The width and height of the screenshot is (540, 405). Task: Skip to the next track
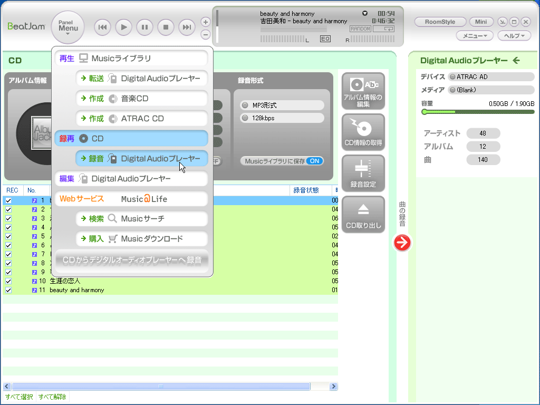tap(187, 27)
